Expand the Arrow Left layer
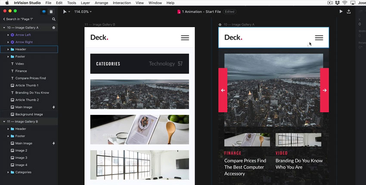Viewport: 366px width, 185px height. tap(8, 35)
